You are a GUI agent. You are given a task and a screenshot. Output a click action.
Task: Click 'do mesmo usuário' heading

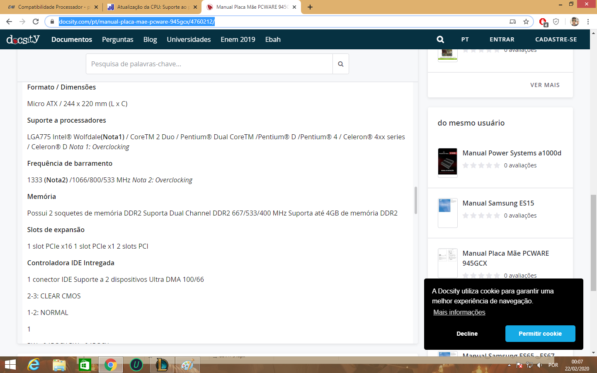click(x=471, y=123)
